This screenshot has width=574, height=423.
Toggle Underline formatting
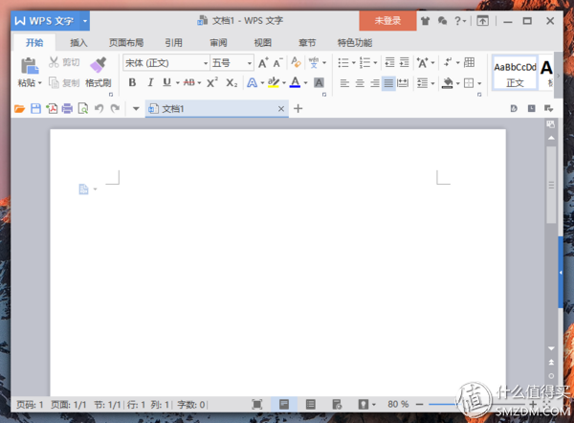166,82
